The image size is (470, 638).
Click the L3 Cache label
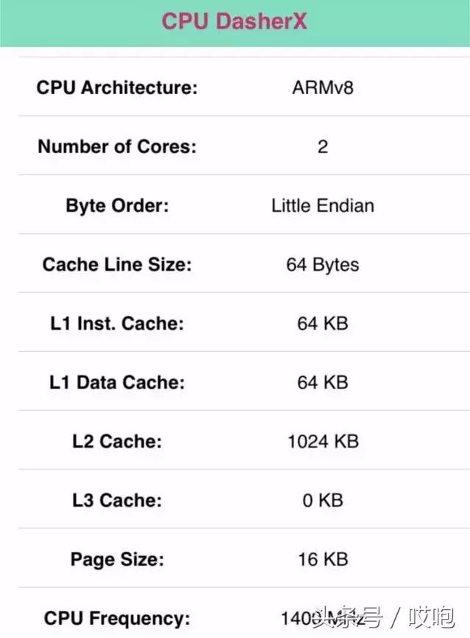117,500
